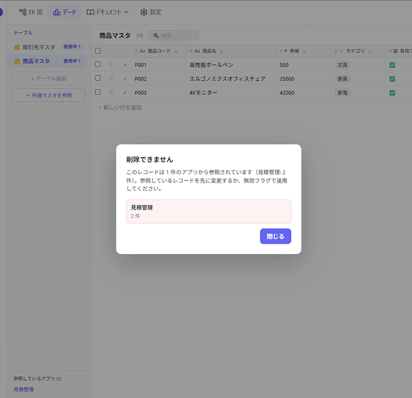Open P001 record with expand arrow icon
The image size is (412, 398).
[124, 65]
